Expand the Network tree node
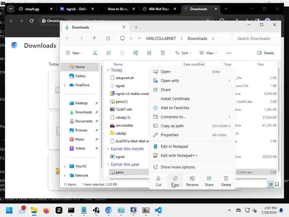The width and height of the screenshot is (289, 217). [x=65, y=175]
